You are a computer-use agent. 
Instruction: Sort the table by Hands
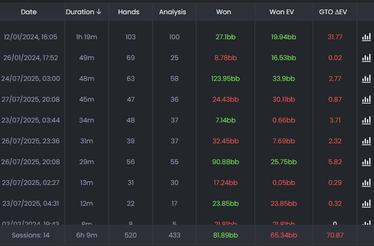pyautogui.click(x=130, y=12)
